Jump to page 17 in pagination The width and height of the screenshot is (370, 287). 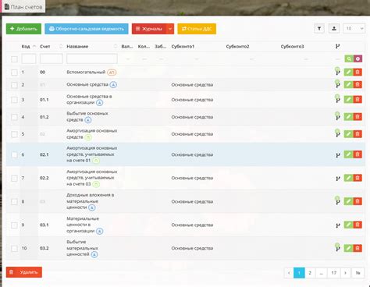point(334,273)
